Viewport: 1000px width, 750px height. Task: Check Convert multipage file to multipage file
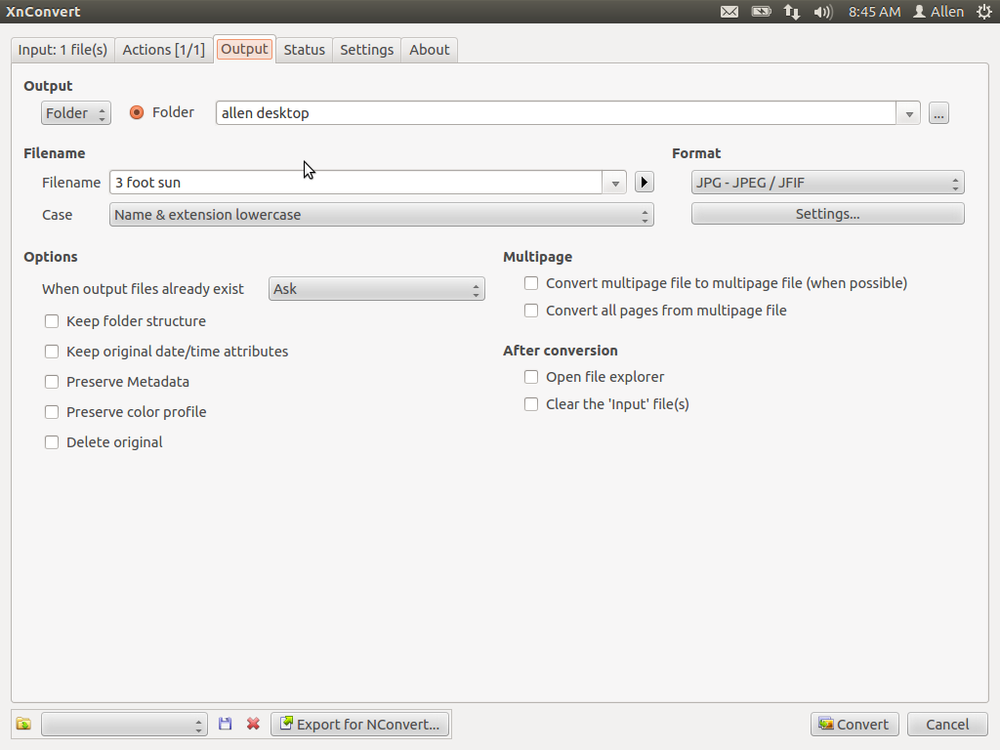531,283
